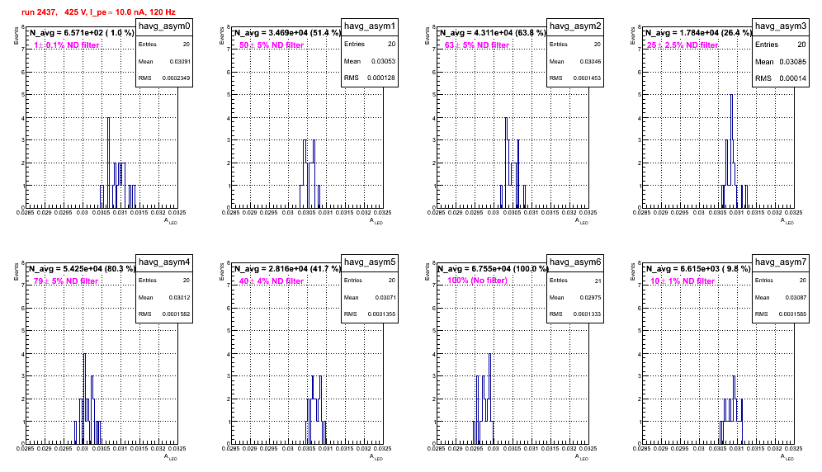Click N_avg = 6.615e+03 label

pyautogui.click(x=698, y=269)
